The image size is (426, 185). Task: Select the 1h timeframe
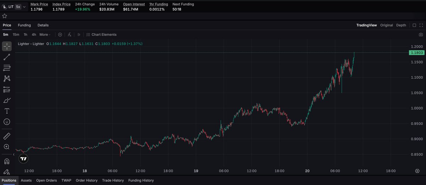[26, 35]
